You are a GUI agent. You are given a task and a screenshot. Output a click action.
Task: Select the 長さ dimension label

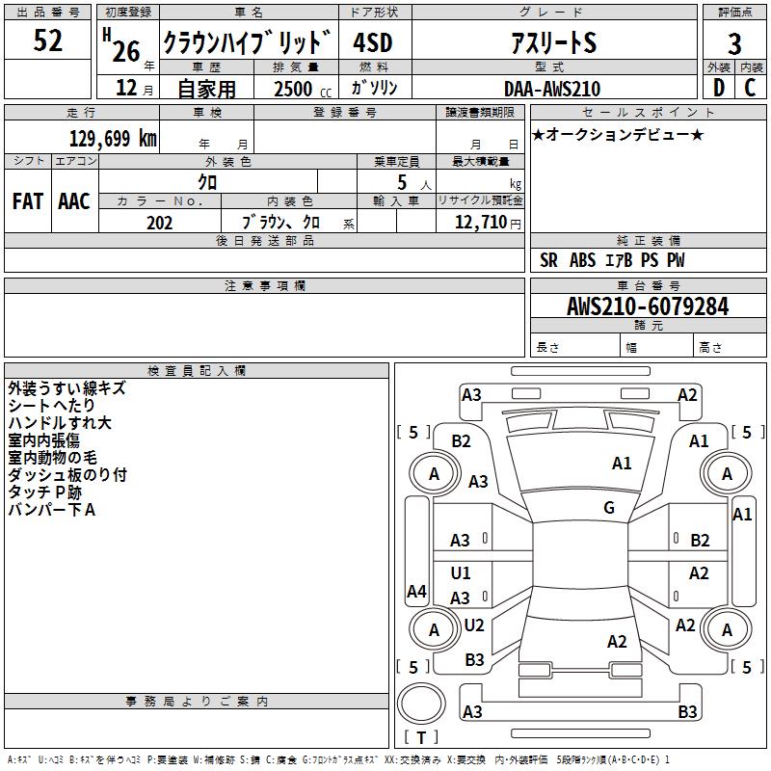[547, 348]
